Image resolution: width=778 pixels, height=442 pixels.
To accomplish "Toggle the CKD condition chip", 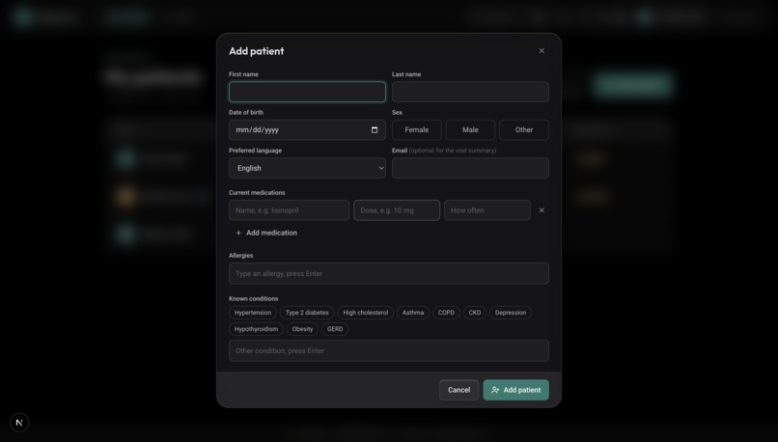I will 475,313.
